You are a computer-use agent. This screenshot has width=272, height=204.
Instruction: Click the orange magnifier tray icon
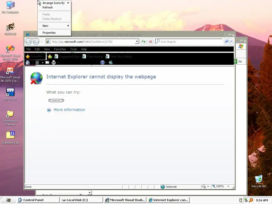(x=251, y=200)
